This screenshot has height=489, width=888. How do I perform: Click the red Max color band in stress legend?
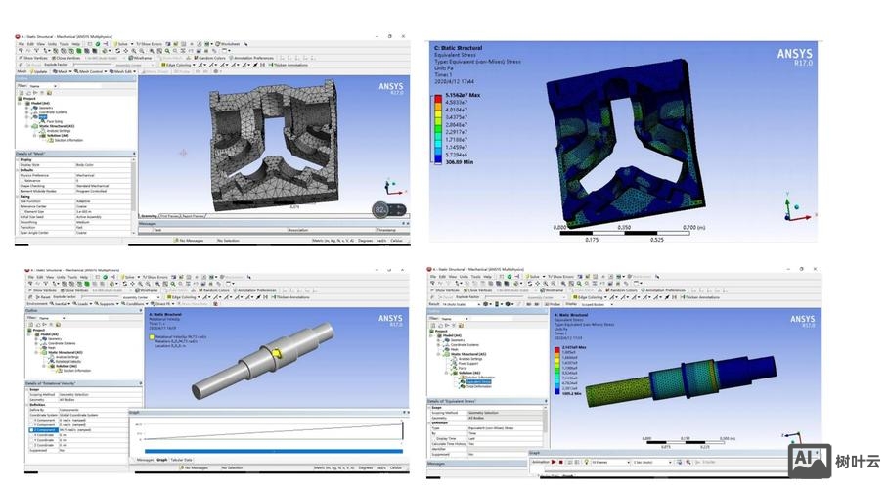[x=438, y=97]
